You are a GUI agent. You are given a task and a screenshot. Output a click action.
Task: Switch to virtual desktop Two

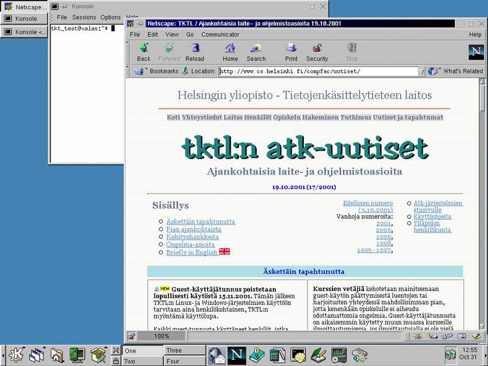pyautogui.click(x=143, y=361)
